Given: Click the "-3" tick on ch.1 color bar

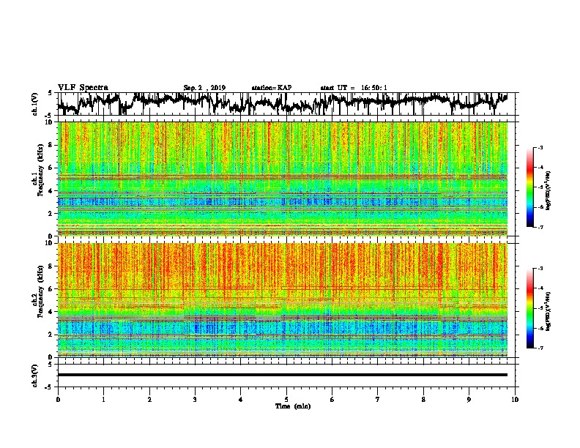Looking at the screenshot, I should click(x=540, y=147).
